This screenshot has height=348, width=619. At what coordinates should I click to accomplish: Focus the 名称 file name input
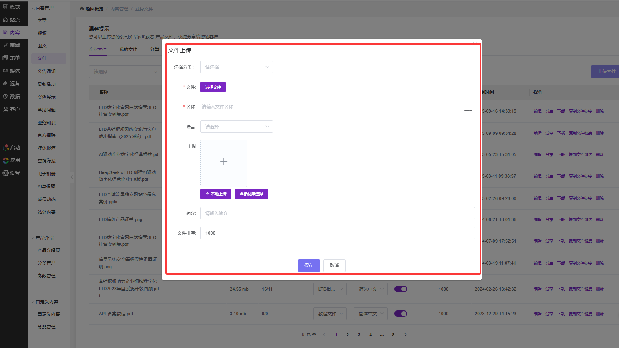[330, 107]
